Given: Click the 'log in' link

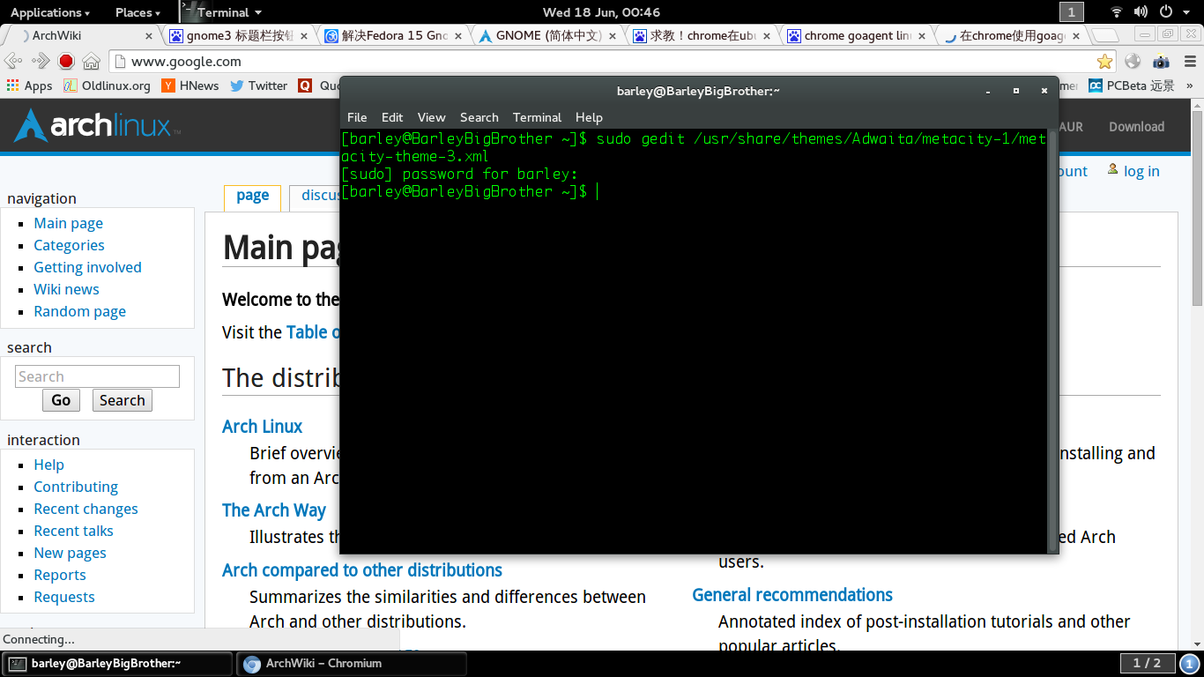Looking at the screenshot, I should [1141, 171].
